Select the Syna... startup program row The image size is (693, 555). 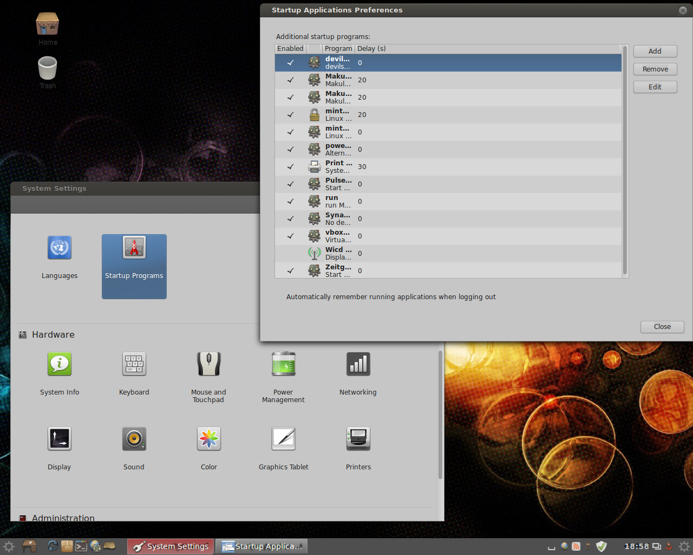point(448,218)
